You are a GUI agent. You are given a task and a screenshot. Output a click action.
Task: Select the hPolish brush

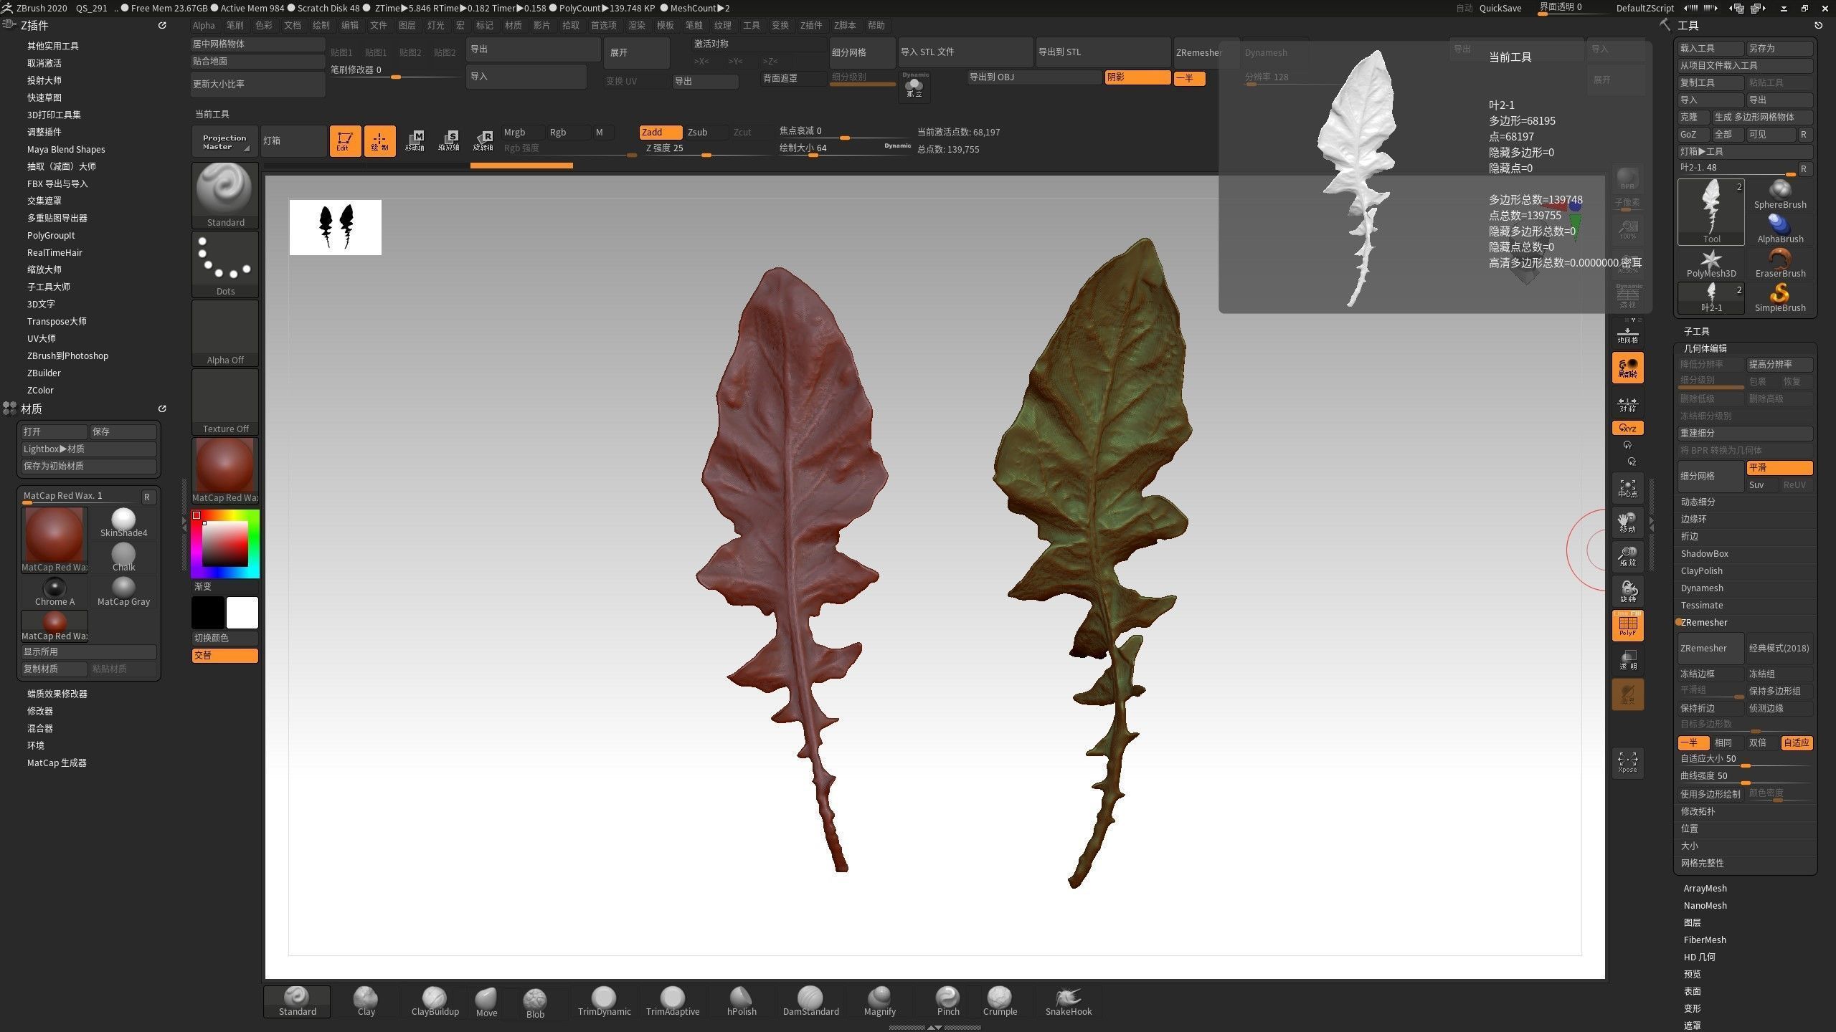point(742,1002)
